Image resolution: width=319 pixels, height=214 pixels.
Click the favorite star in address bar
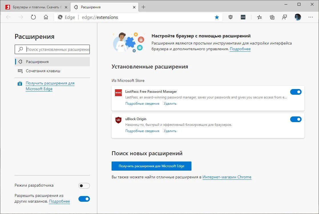pyautogui.click(x=217, y=17)
